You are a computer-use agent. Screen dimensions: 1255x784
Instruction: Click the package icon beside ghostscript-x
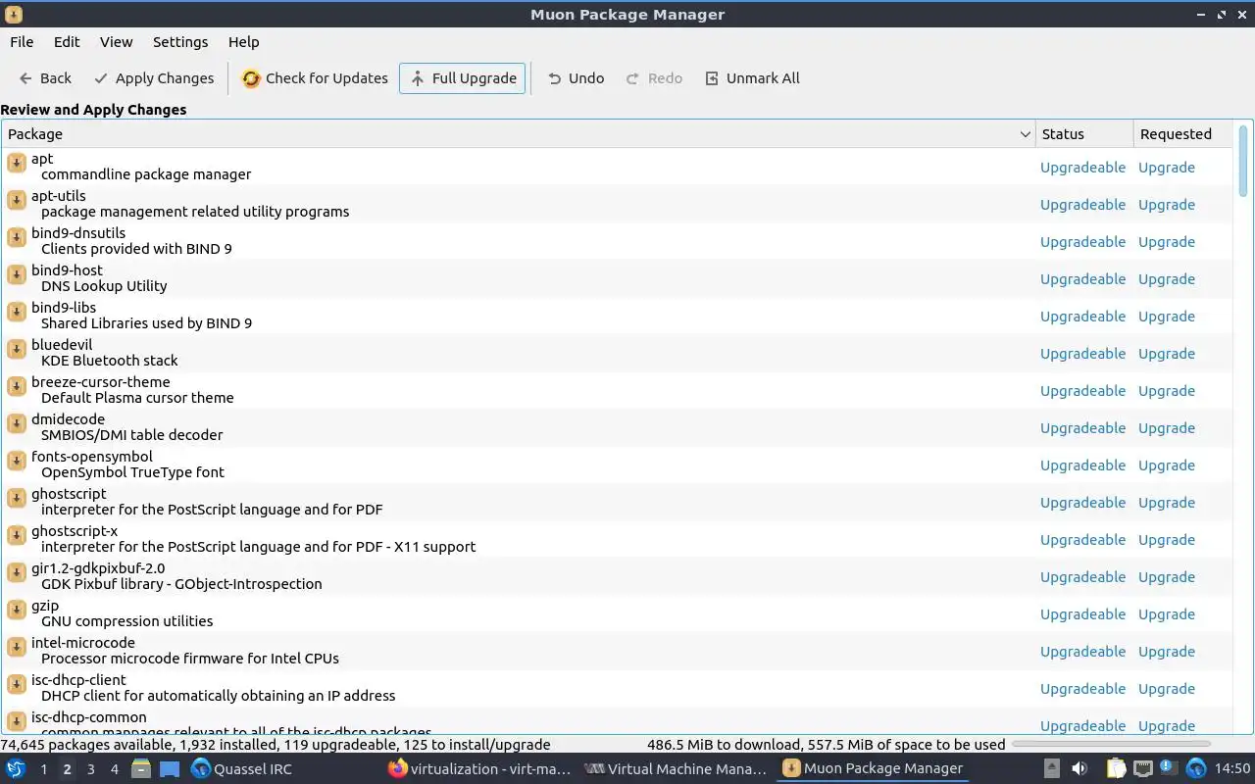(16, 535)
